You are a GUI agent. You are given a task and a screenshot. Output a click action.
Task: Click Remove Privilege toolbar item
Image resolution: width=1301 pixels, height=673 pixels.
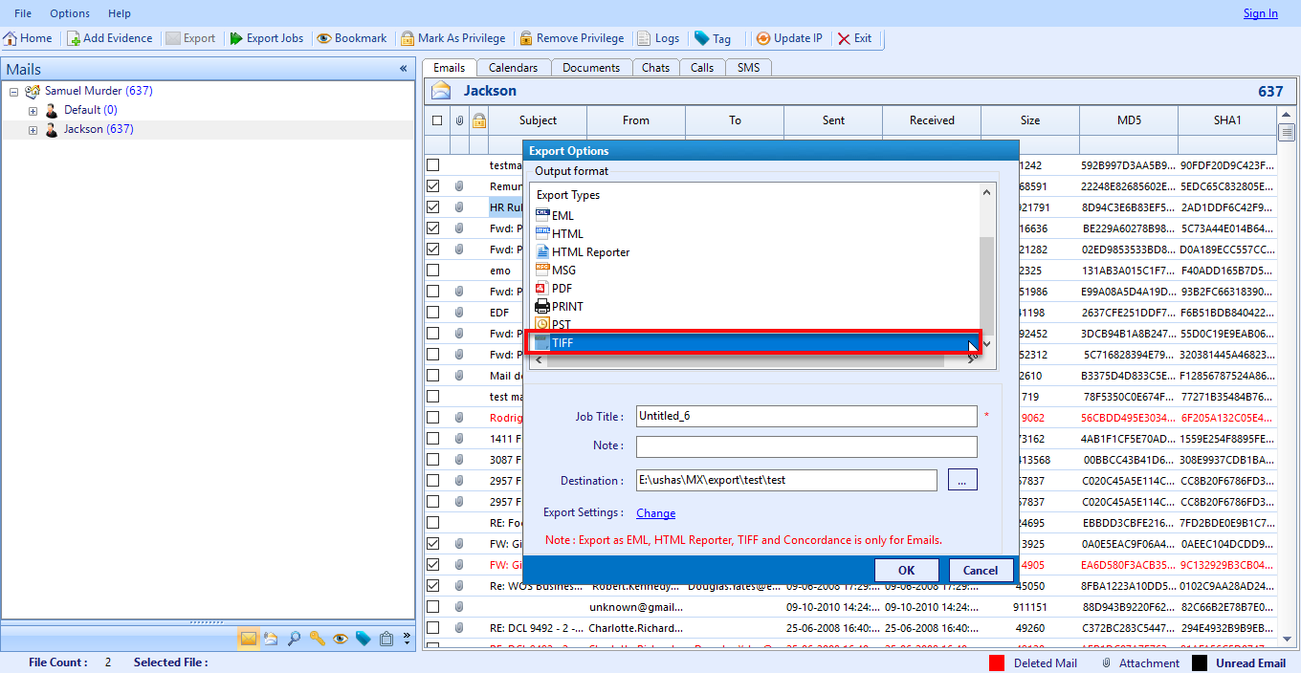click(x=572, y=38)
